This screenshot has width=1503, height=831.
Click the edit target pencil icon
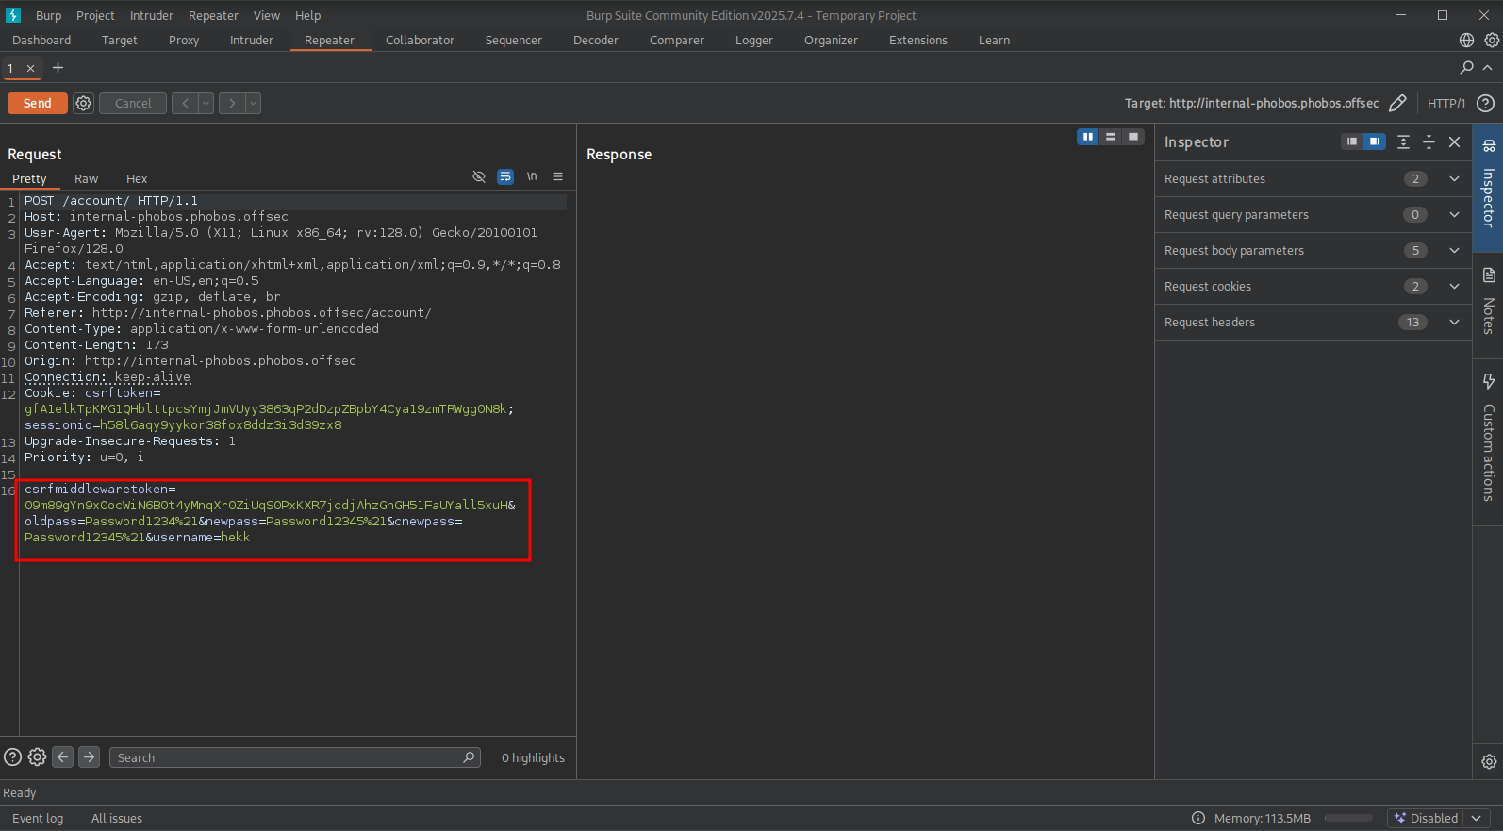[1397, 103]
